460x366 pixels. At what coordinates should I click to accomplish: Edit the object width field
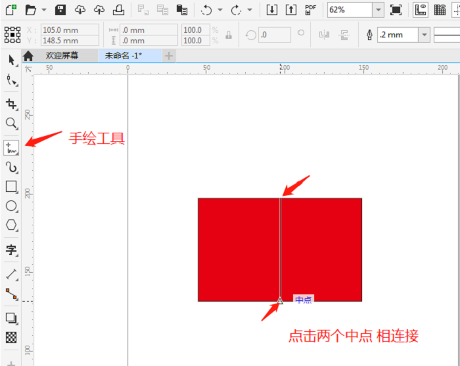pos(149,30)
